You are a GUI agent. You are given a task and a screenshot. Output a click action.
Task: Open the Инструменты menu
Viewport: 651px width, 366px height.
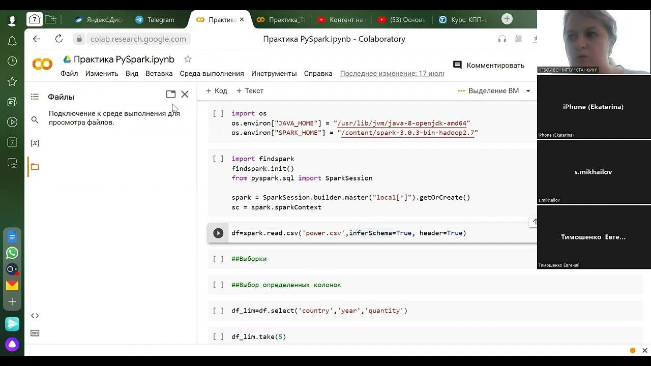pos(274,74)
